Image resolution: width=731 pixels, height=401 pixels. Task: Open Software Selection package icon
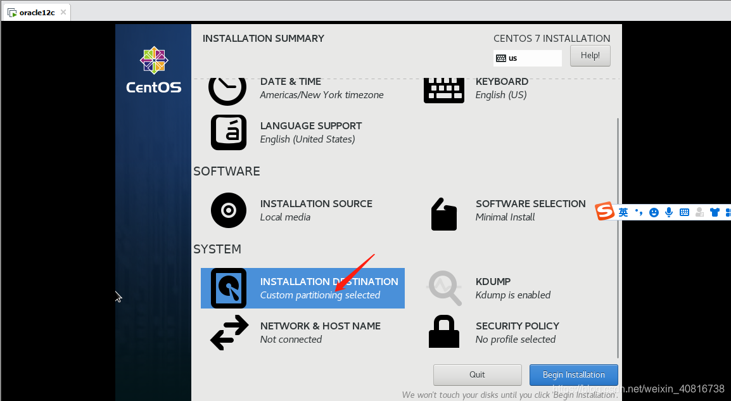point(444,215)
